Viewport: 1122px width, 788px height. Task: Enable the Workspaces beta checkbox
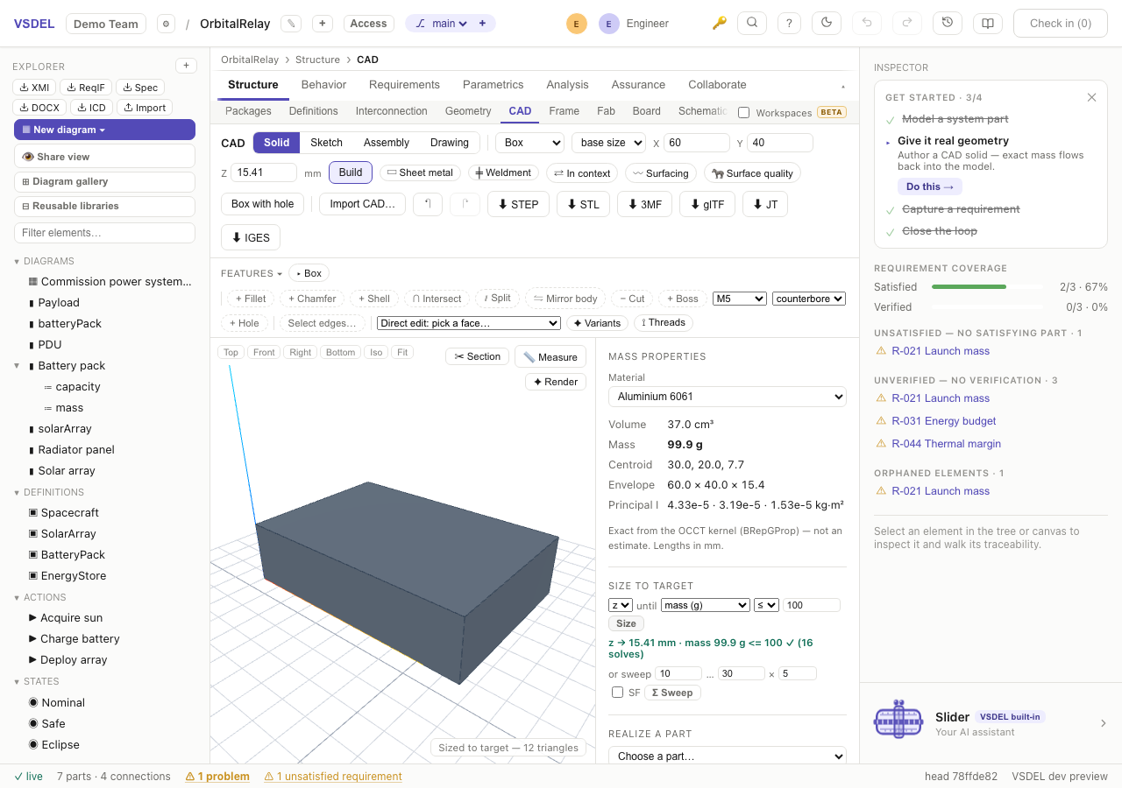point(744,112)
